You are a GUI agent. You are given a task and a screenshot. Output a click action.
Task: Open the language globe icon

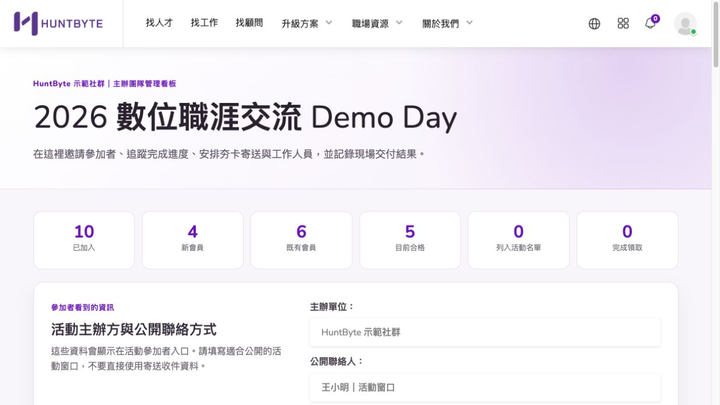(x=594, y=24)
